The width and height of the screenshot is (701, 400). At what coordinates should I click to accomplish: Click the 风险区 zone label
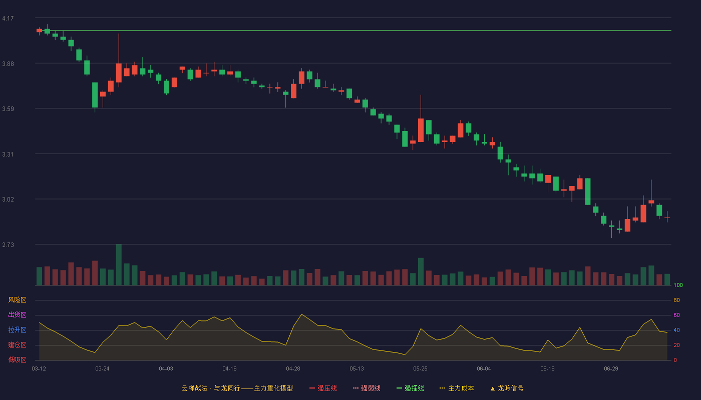17,300
